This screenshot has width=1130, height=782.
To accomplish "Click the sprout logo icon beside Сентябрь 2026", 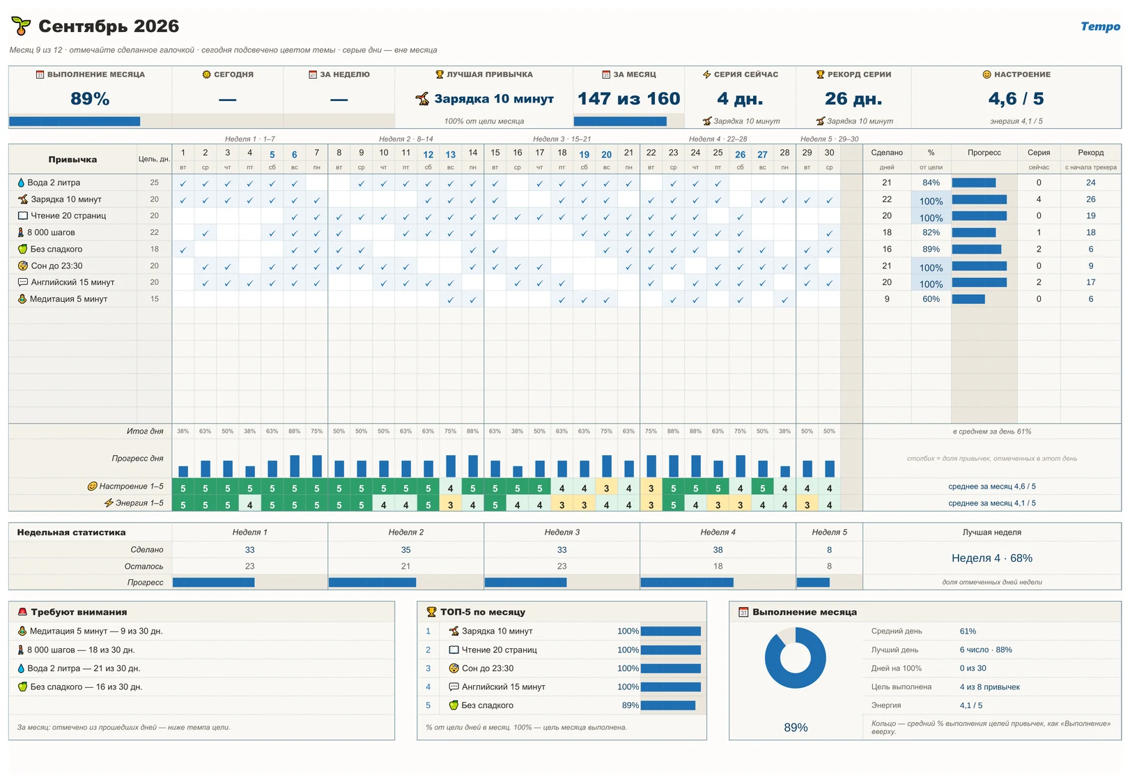I will [x=22, y=26].
